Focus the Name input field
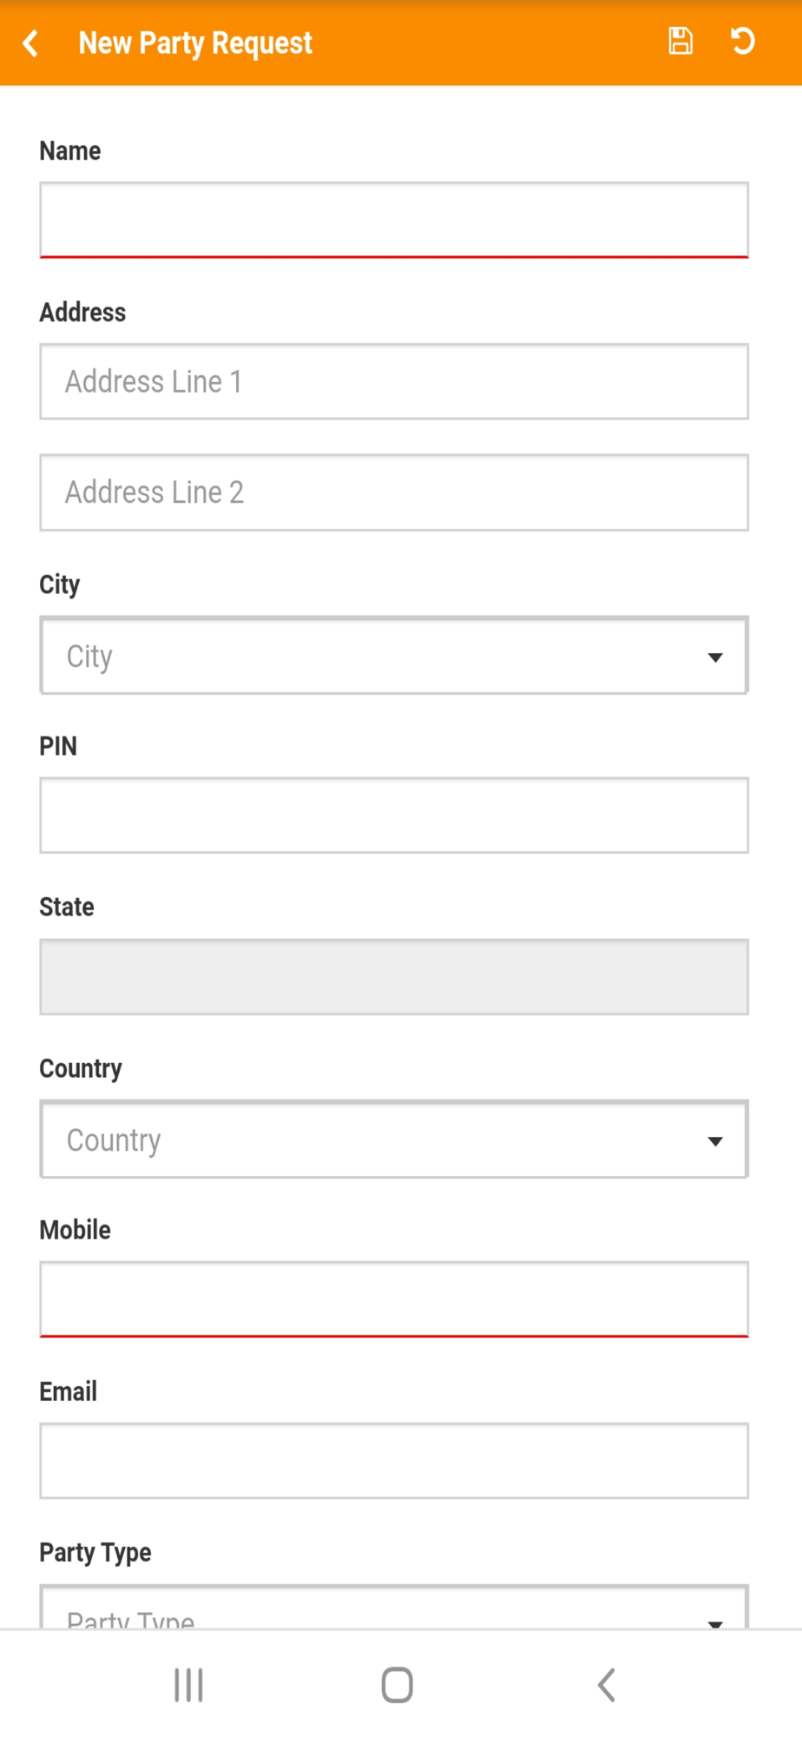Screen dimensions: 802x1737 click(x=394, y=220)
